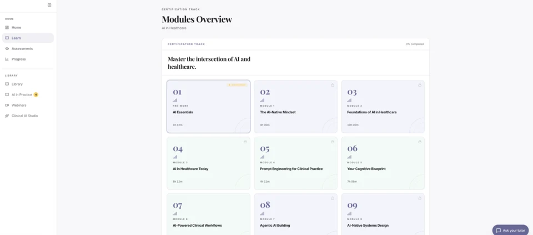Click the 4h 12m duration on Prompt Engineering
The height and width of the screenshot is (235, 533).
pos(265,182)
